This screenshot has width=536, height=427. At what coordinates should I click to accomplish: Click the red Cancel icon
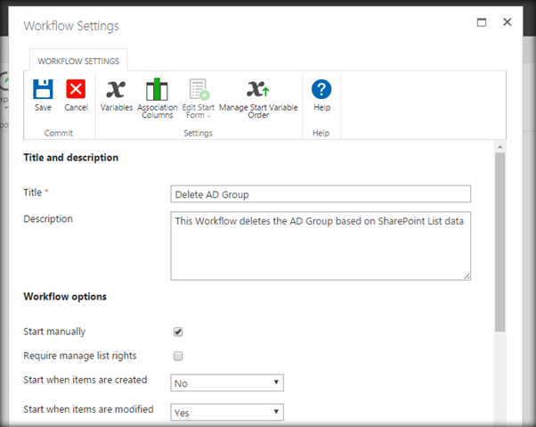coord(76,89)
